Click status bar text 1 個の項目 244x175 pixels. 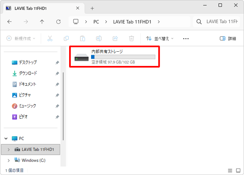14,171
